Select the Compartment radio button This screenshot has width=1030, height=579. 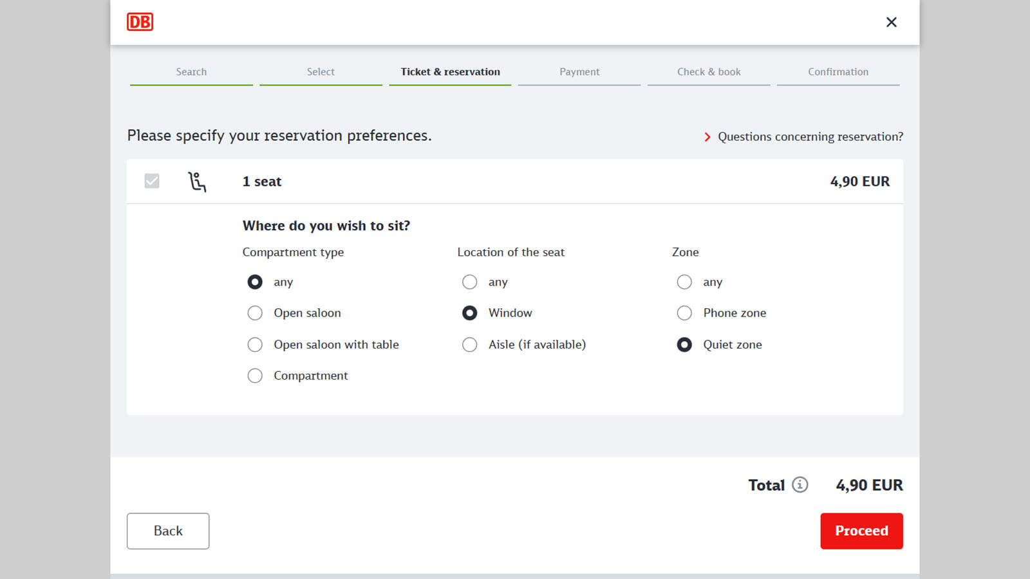pyautogui.click(x=255, y=376)
